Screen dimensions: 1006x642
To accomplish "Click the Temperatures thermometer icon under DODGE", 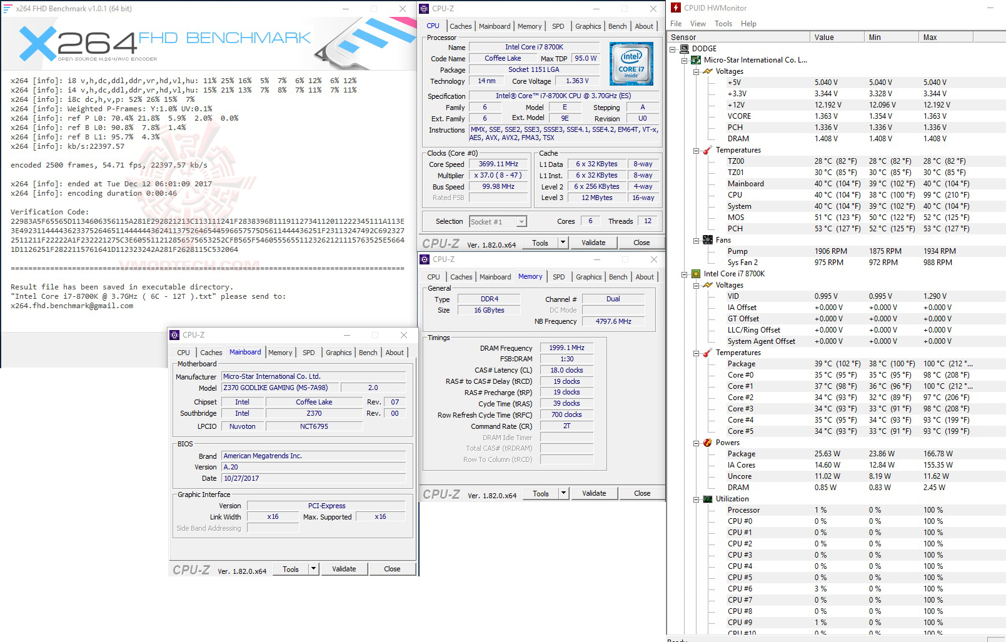I will [x=707, y=150].
